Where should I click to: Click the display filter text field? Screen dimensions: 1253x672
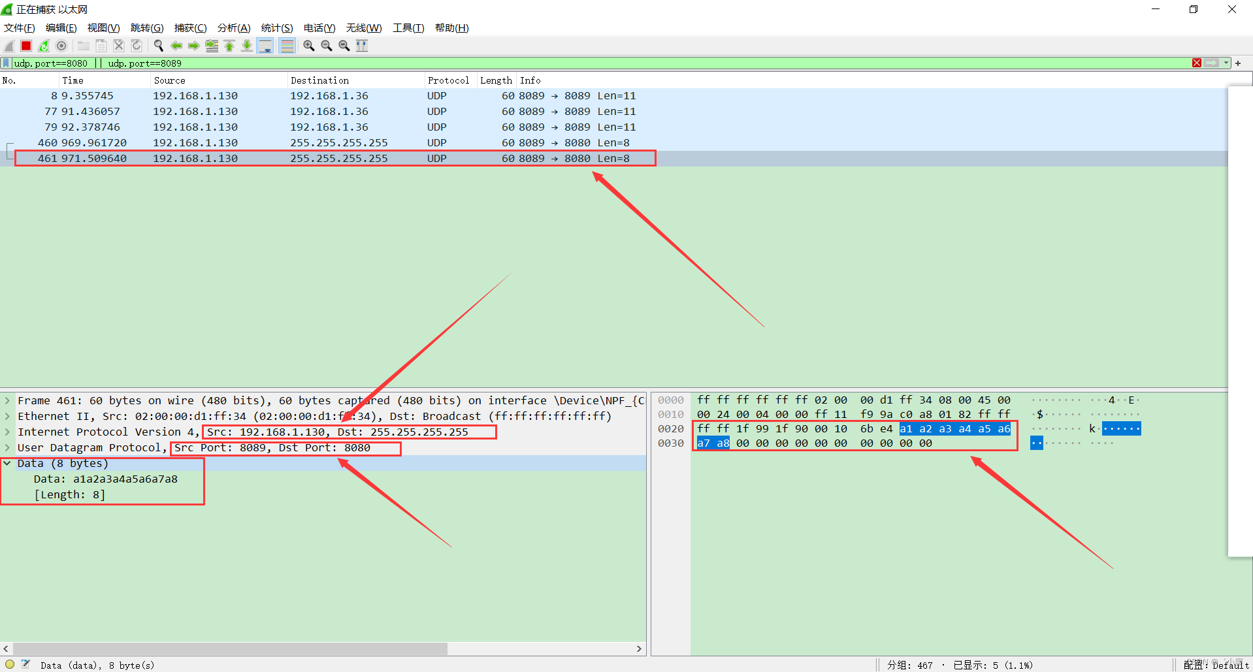click(x=601, y=63)
